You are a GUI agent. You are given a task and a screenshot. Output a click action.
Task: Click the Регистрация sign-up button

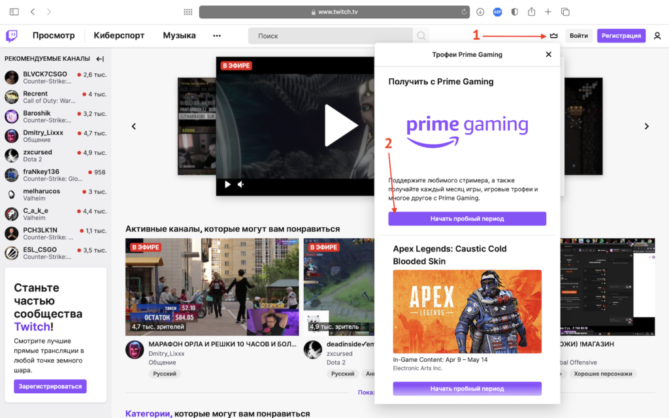click(x=621, y=36)
